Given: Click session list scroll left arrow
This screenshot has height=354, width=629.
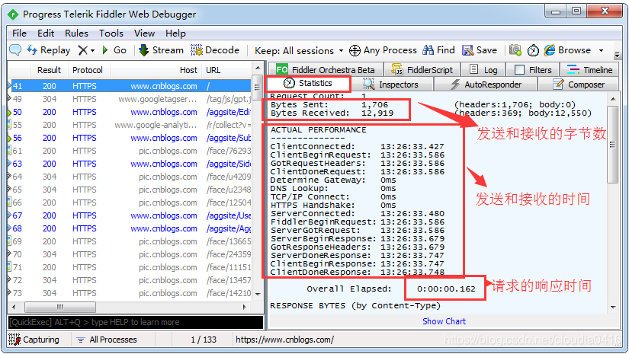Looking at the screenshot, I should 14,307.
